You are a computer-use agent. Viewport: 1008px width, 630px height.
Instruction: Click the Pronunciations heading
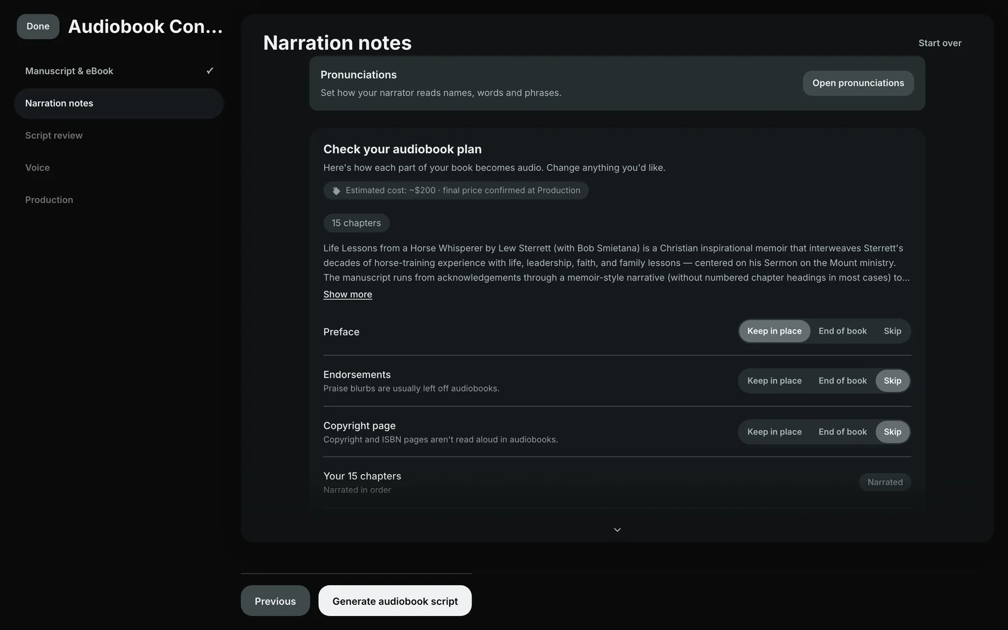coord(358,75)
